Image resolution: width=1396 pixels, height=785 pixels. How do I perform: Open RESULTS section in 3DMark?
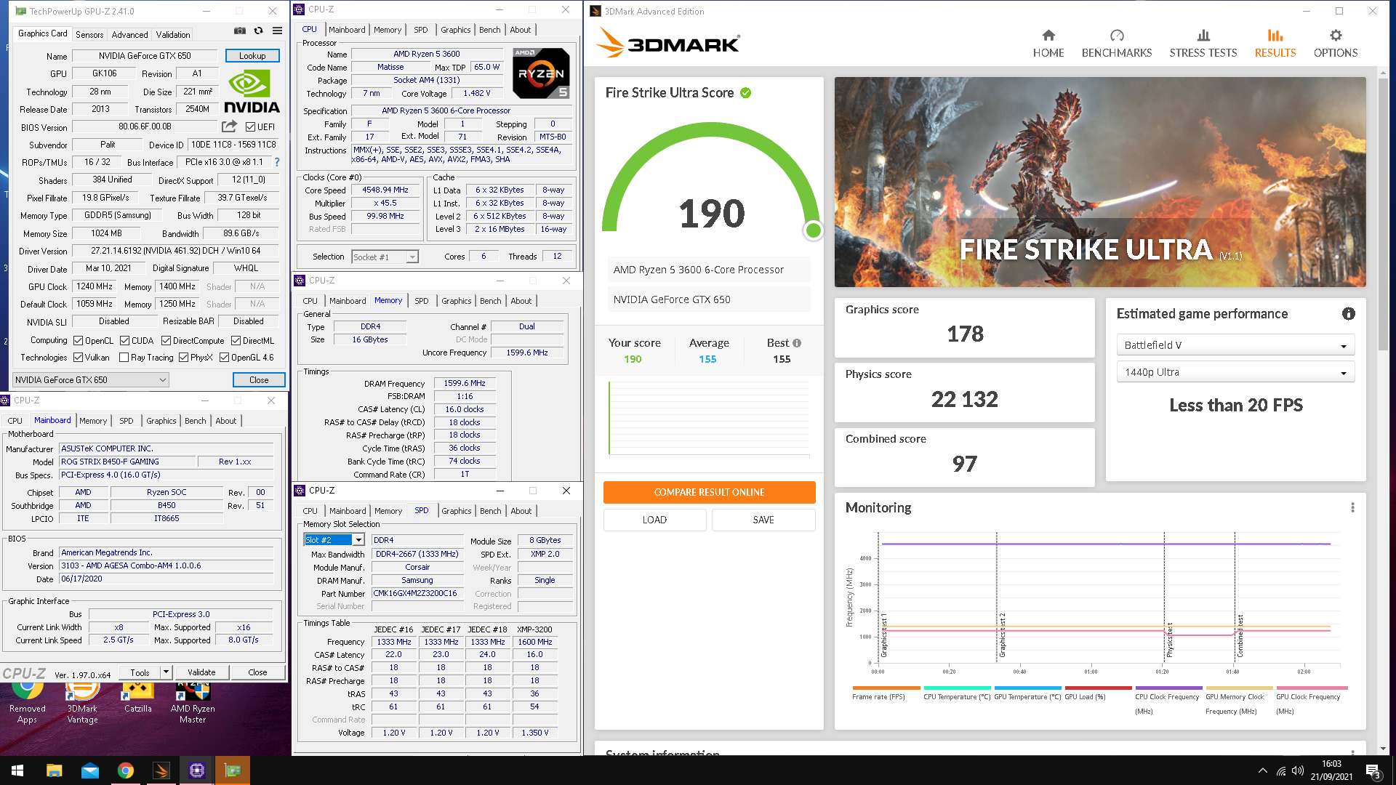tap(1275, 44)
